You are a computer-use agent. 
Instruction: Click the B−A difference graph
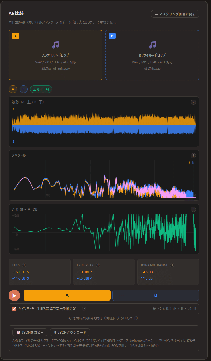click(x=104, y=232)
